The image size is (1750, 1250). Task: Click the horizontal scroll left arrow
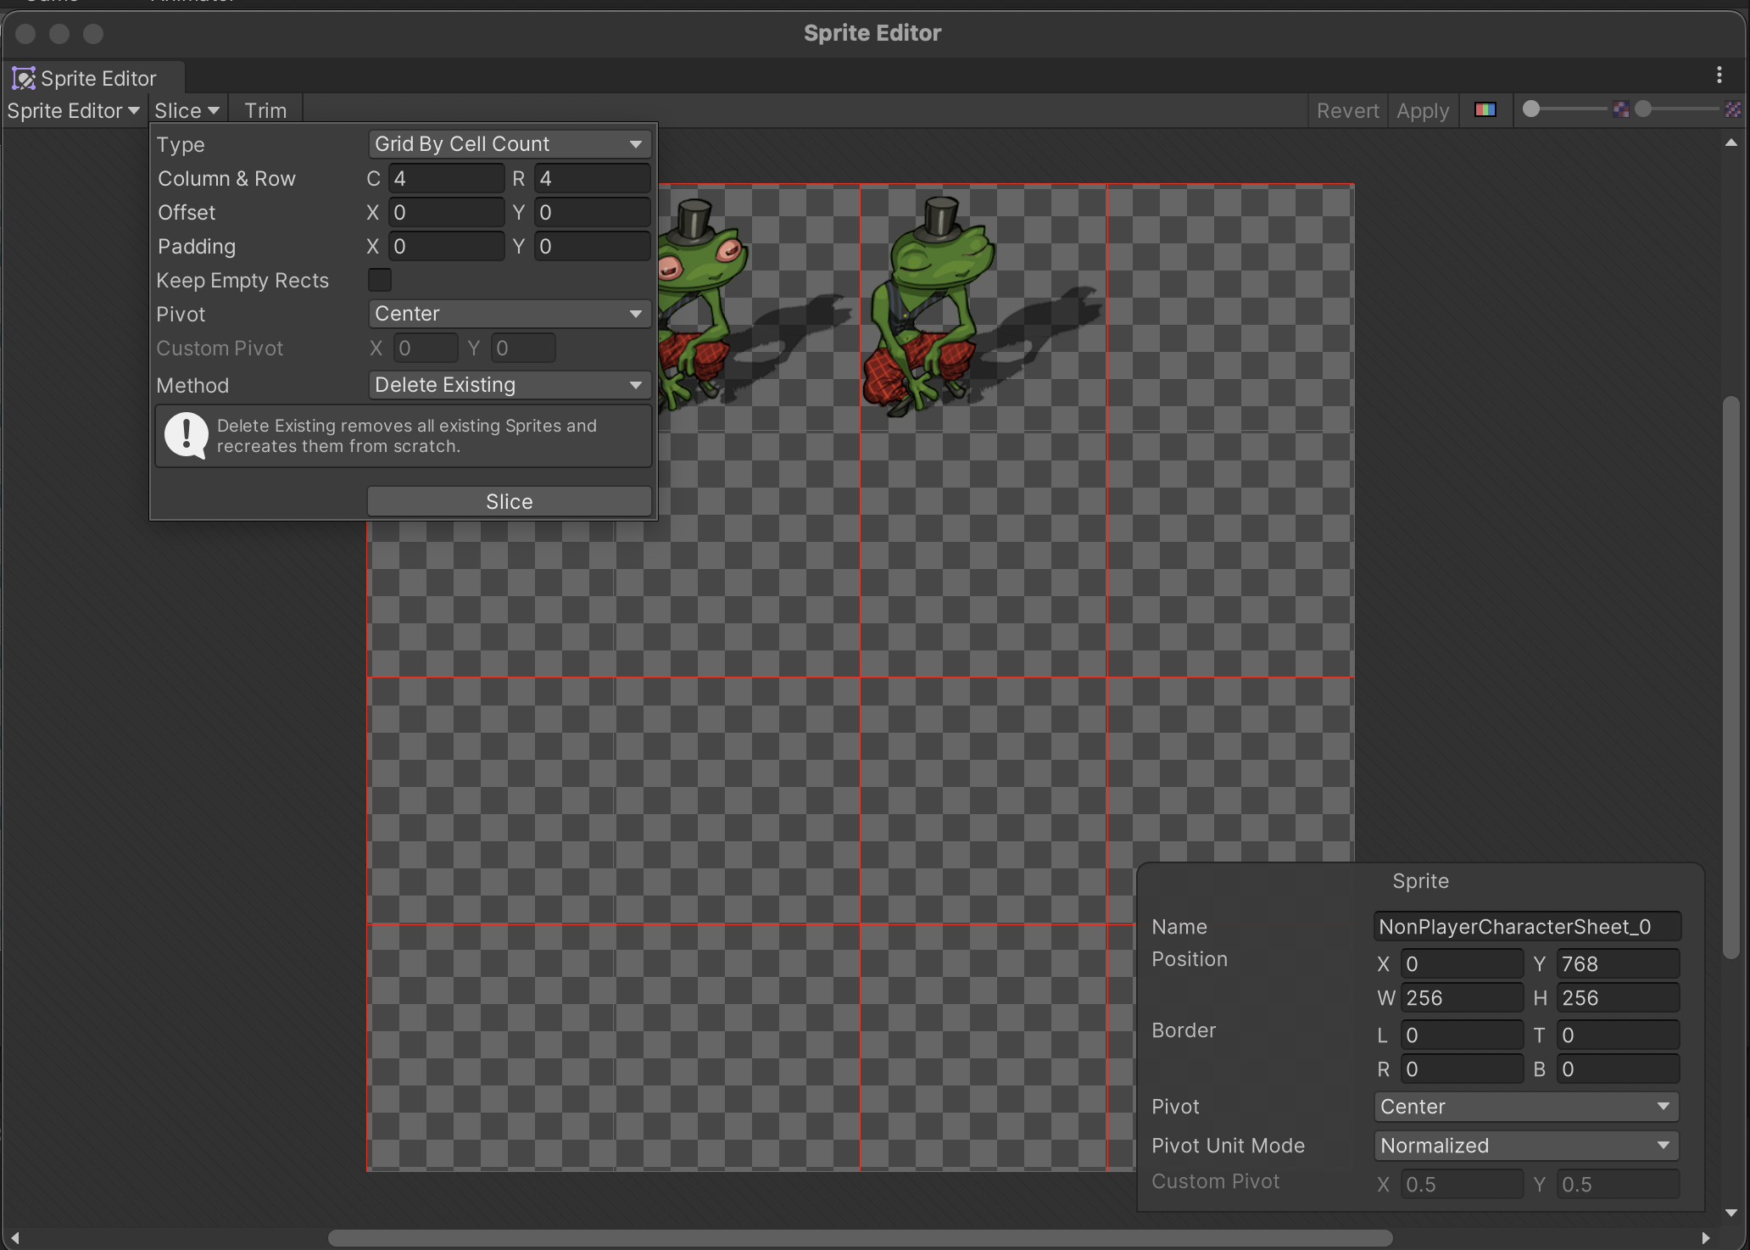click(x=14, y=1237)
